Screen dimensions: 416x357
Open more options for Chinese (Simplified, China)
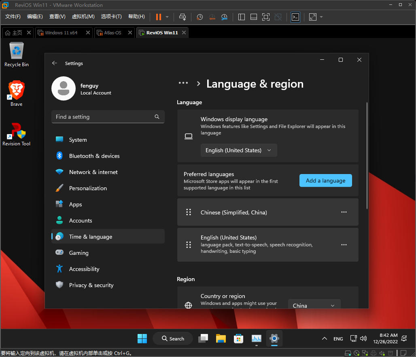(344, 212)
